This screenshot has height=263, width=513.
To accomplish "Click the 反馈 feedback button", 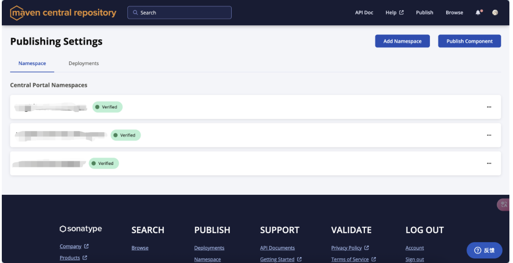I will 485,250.
